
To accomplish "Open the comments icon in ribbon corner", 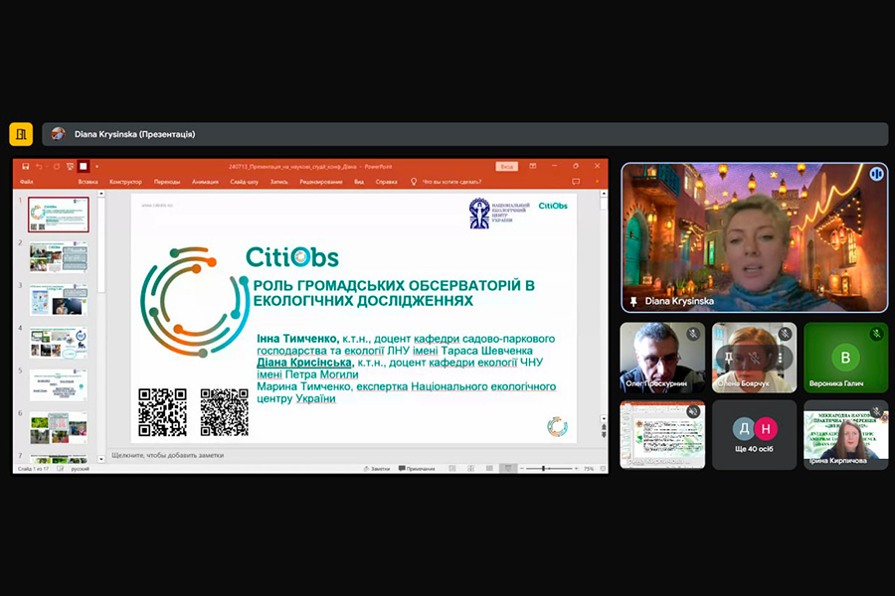I will (576, 182).
